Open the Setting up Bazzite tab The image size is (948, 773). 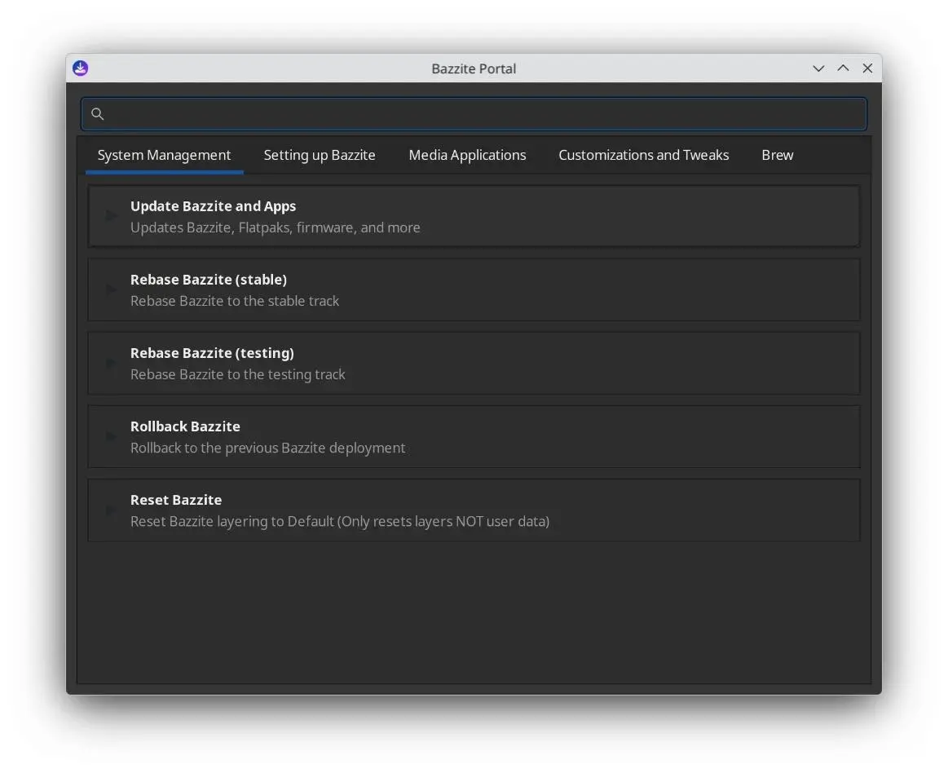point(320,156)
